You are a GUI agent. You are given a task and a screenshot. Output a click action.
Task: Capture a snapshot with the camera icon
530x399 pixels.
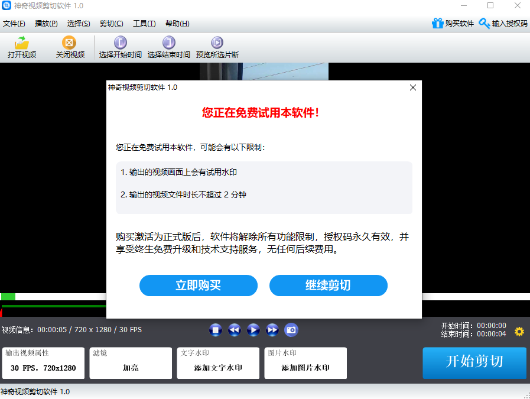tap(291, 330)
